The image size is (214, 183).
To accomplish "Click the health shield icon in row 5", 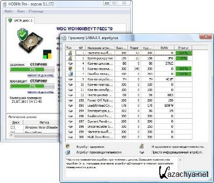I will click(70, 69).
